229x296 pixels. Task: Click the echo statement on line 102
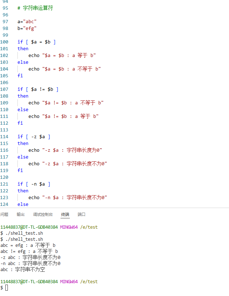pos(62,56)
